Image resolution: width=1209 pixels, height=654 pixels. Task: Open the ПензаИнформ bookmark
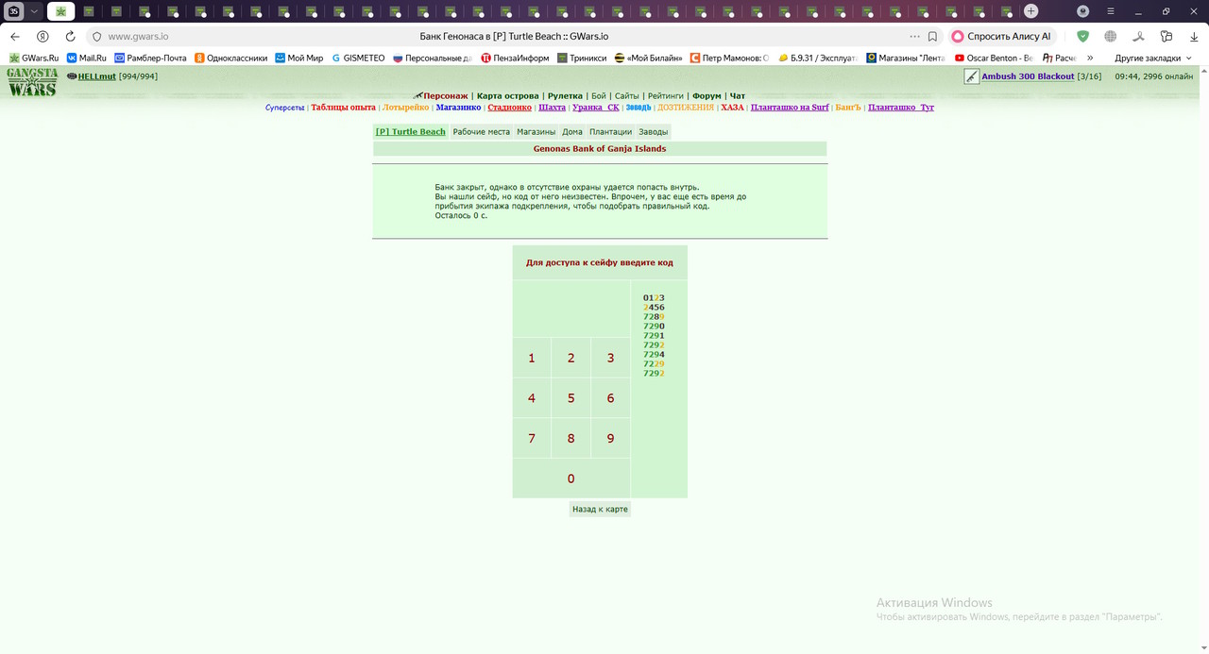(515, 58)
